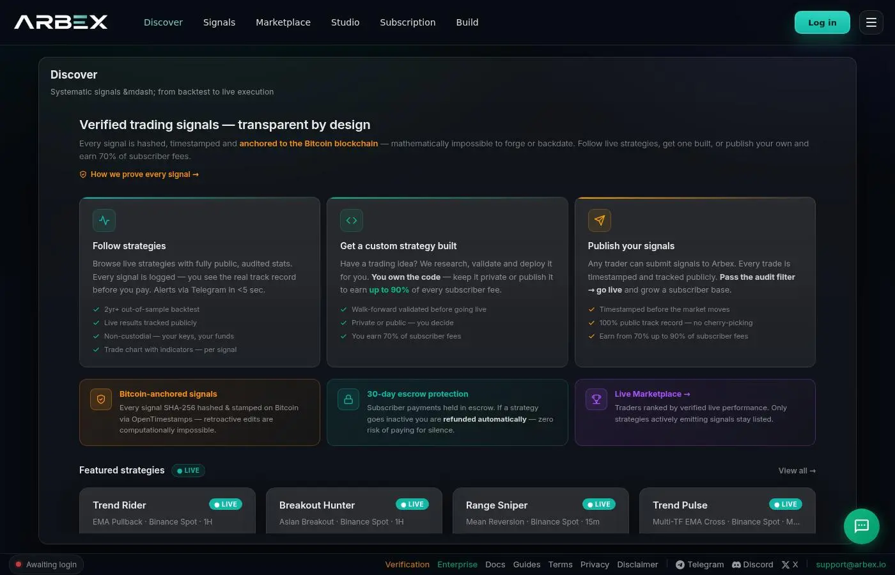
Task: Click LIVE badge on Range Sniper card
Action: coord(599,505)
